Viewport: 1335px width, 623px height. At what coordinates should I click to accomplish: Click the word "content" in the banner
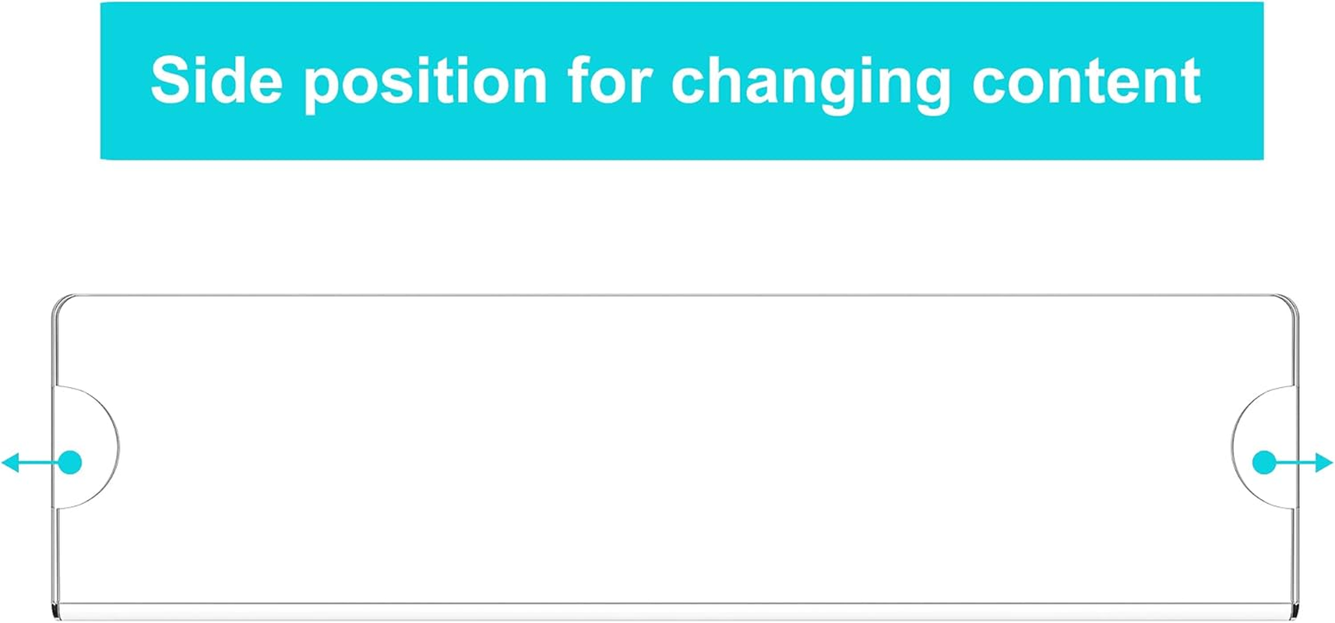[1086, 81]
